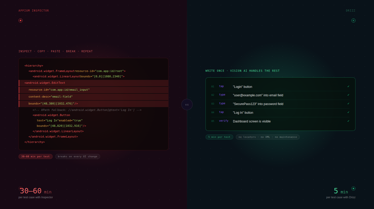Click the red dot icon under Appium Inspector

[21, 20]
